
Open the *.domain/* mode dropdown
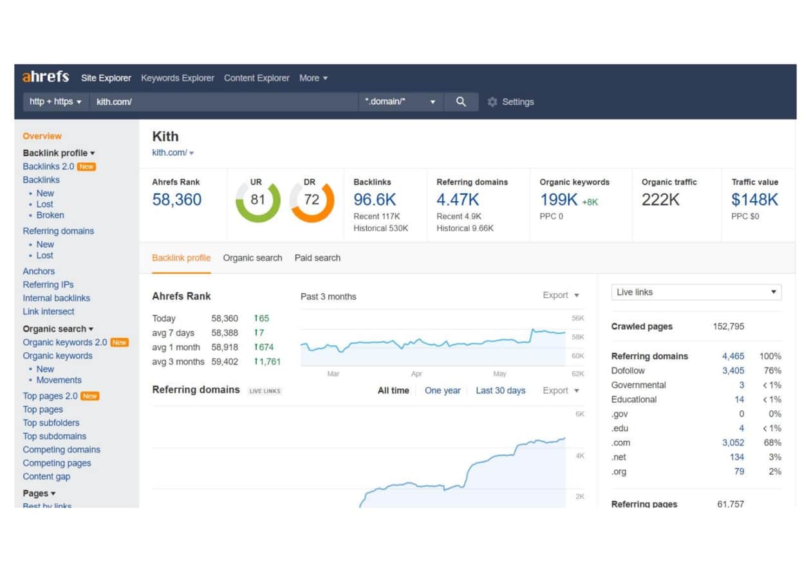[400, 102]
